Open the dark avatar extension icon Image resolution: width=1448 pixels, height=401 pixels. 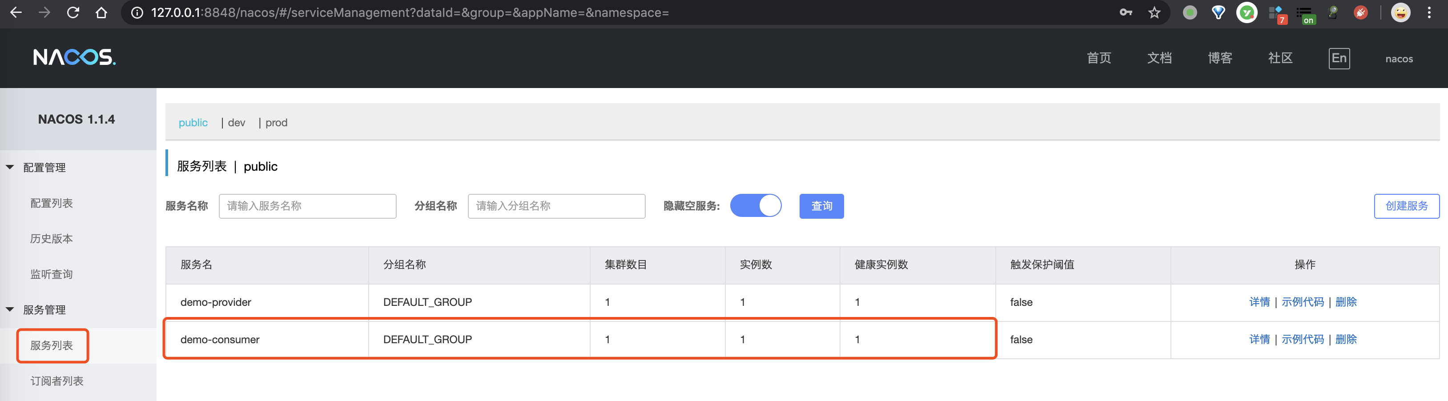point(1333,12)
